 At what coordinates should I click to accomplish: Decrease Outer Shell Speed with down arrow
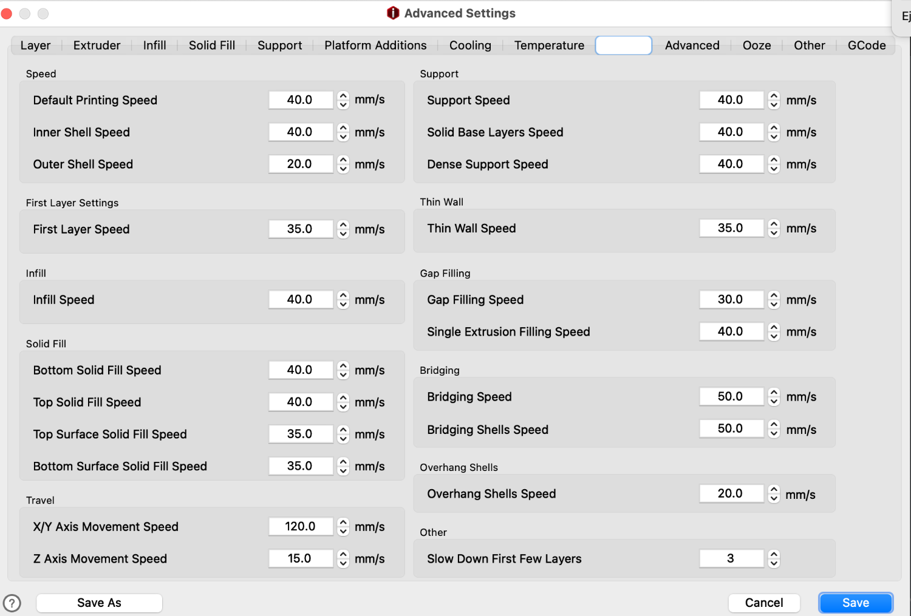tap(343, 168)
